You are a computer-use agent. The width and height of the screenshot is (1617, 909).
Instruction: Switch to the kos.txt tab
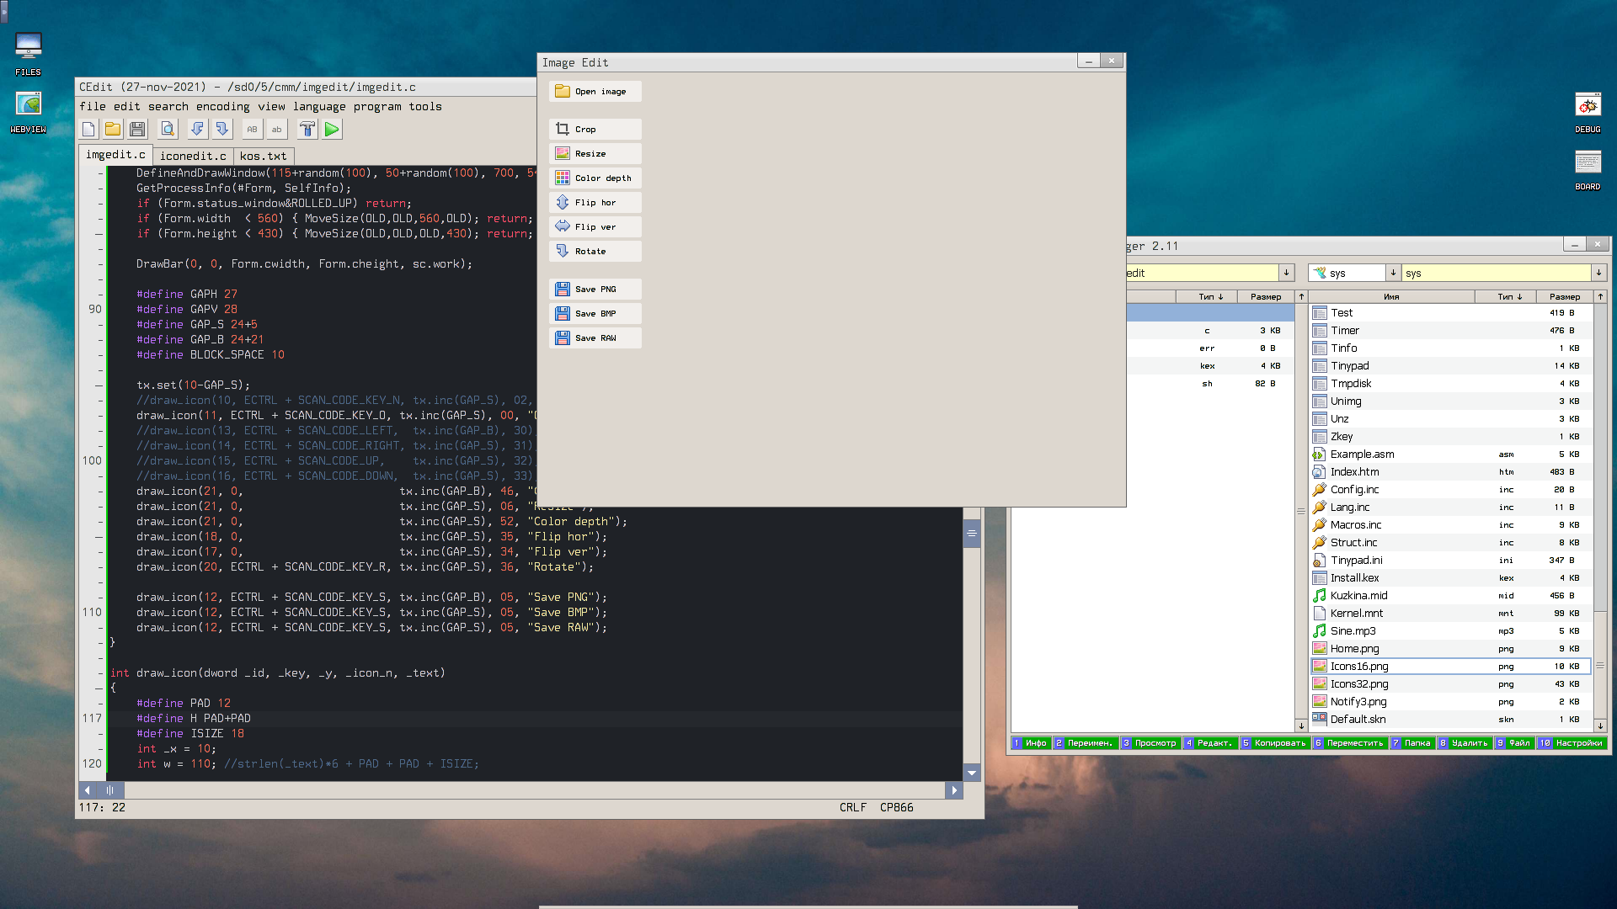[263, 156]
